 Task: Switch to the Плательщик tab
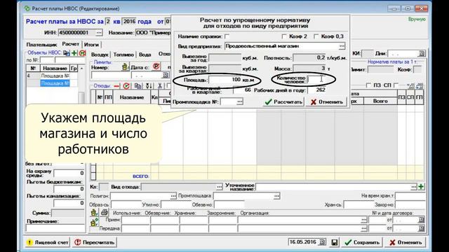[42, 45]
